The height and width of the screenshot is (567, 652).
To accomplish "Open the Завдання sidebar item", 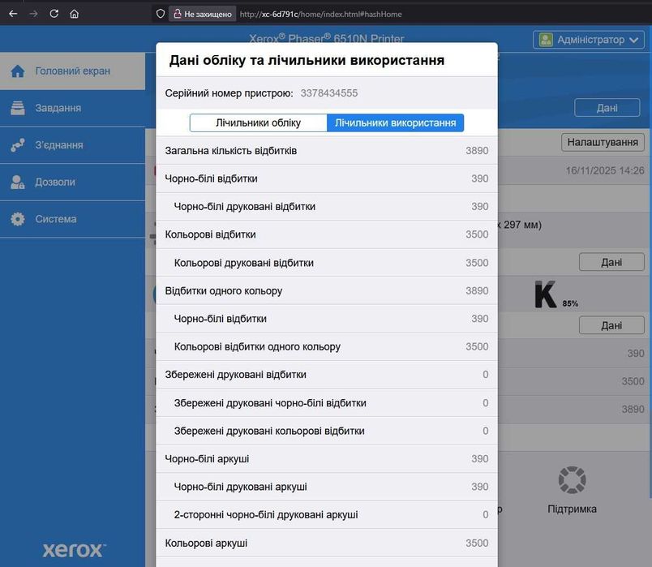I will click(72, 108).
